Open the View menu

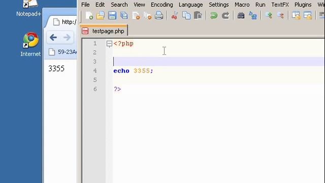pos(139,5)
